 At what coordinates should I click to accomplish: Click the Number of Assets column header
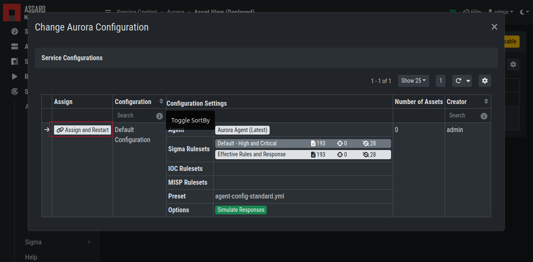(419, 102)
